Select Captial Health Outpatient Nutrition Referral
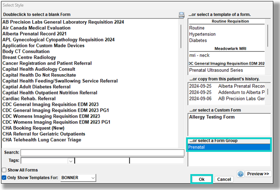The height and width of the screenshot is (190, 280). 50,93
